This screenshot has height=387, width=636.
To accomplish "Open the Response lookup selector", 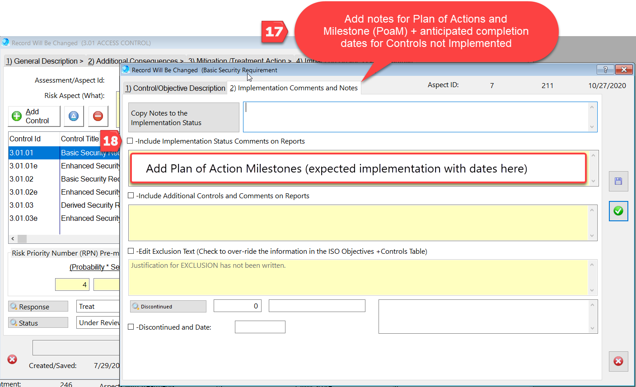I will pyautogui.click(x=38, y=307).
